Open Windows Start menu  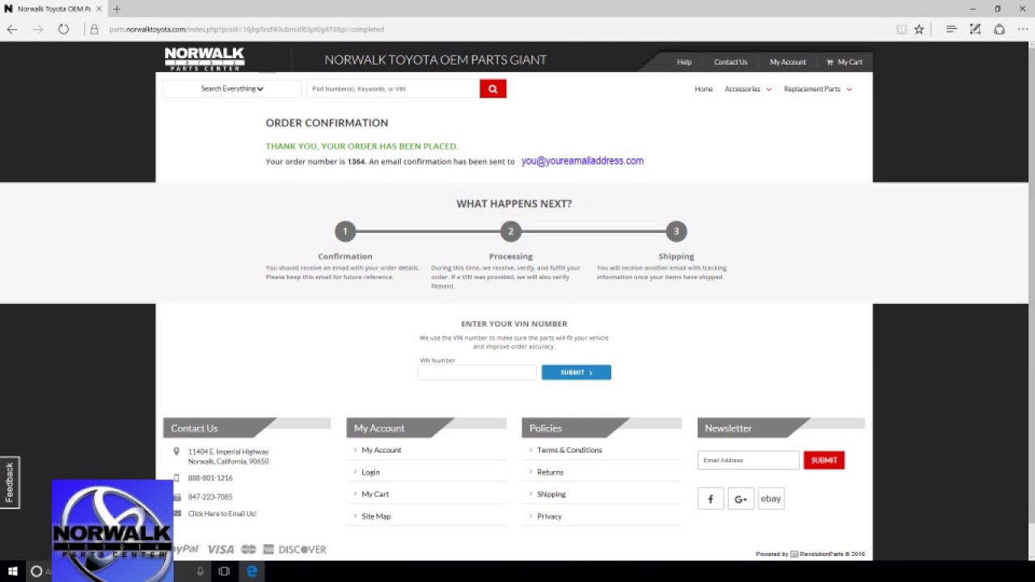pyautogui.click(x=13, y=571)
